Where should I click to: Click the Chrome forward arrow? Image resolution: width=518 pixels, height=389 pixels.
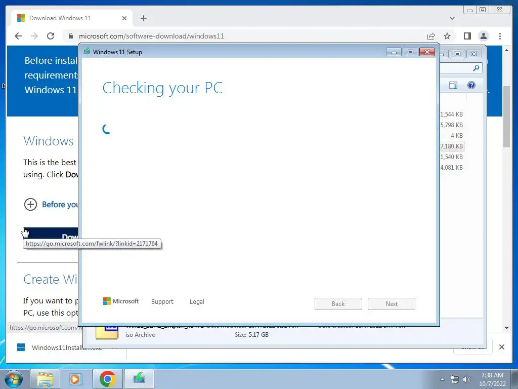34,36
